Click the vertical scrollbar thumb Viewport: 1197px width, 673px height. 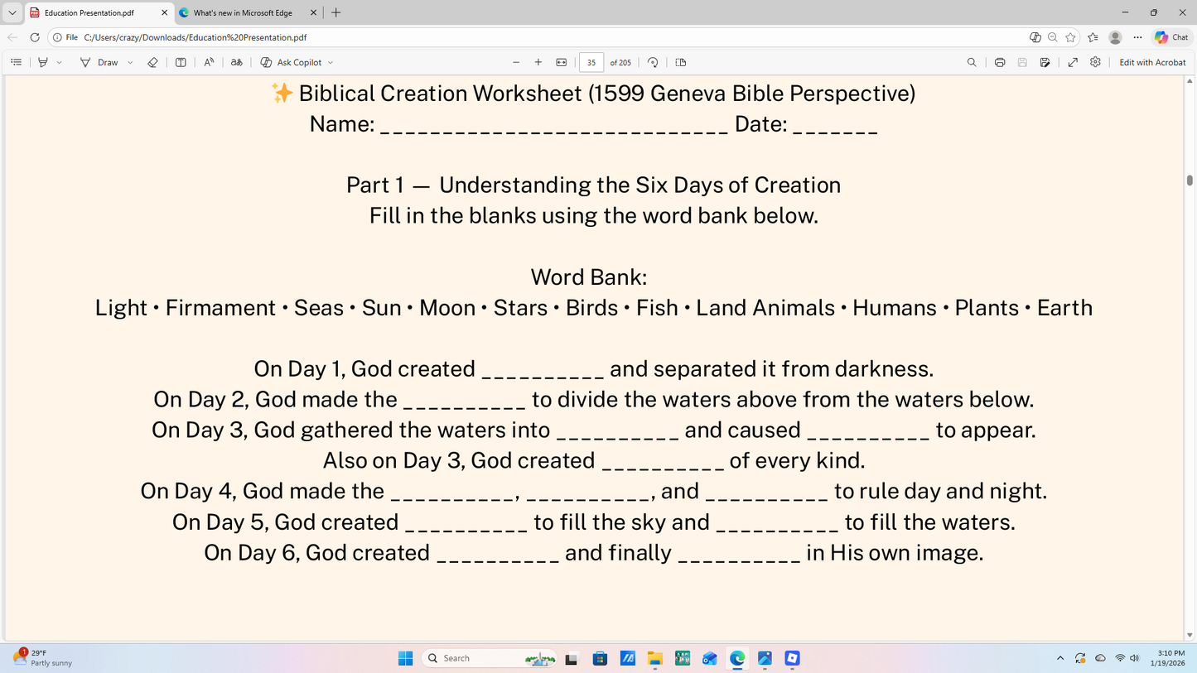1190,180
